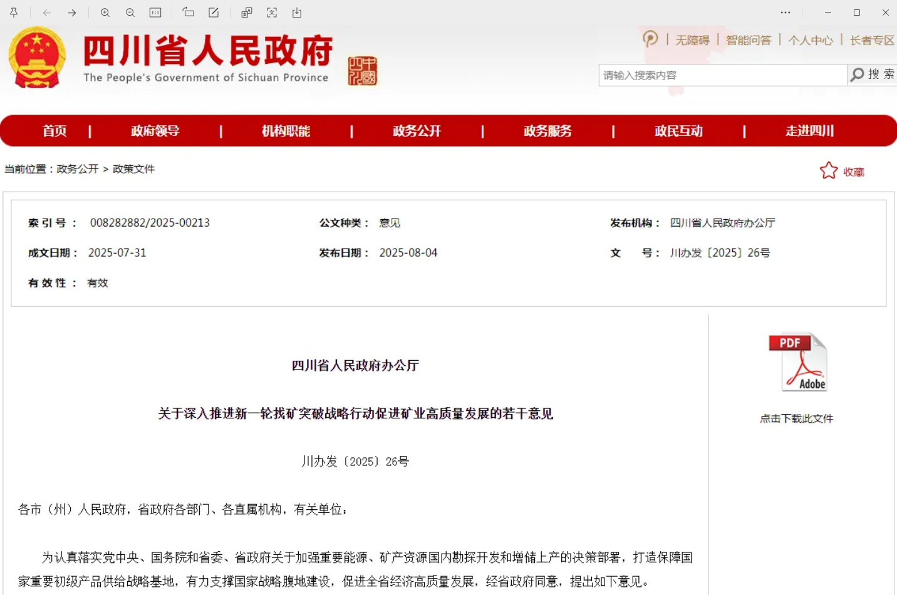Save the image using the download icon
897x595 pixels.
point(297,13)
